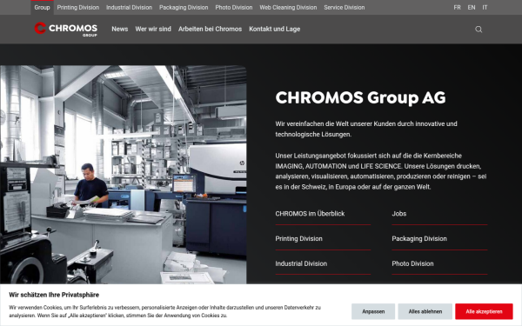Follow CHROMOS im Überblick link

click(323, 214)
